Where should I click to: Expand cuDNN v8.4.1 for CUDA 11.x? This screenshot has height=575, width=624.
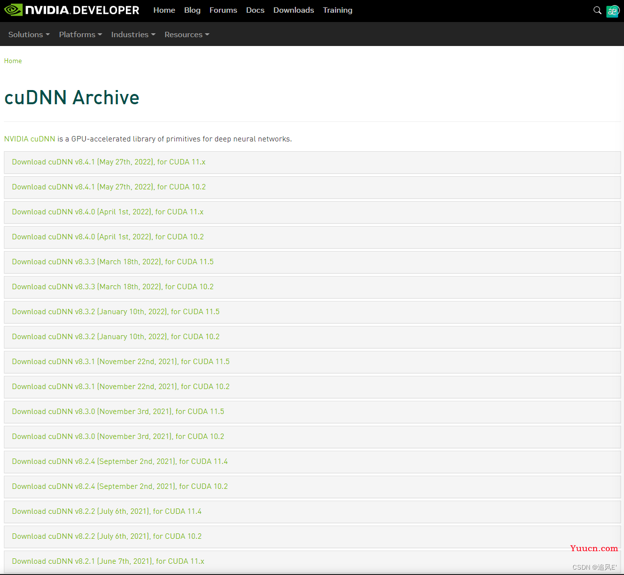coord(312,162)
